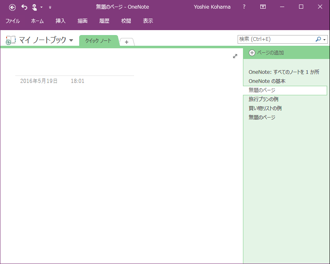330x264 pixels.
Task: Minimize the OneNote window
Action: pyautogui.click(x=282, y=7)
